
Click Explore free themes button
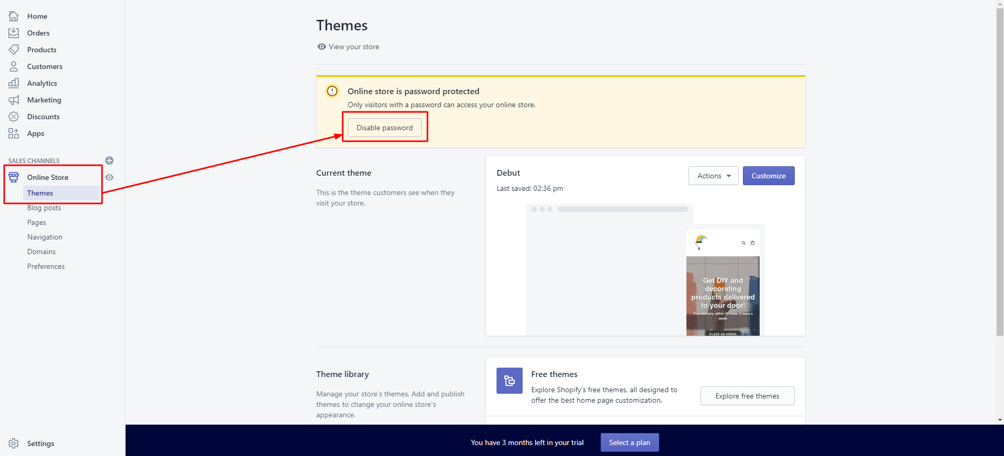click(747, 396)
